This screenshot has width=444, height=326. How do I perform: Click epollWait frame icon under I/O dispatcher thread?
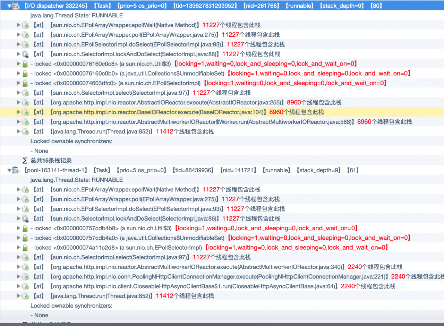point(25,25)
